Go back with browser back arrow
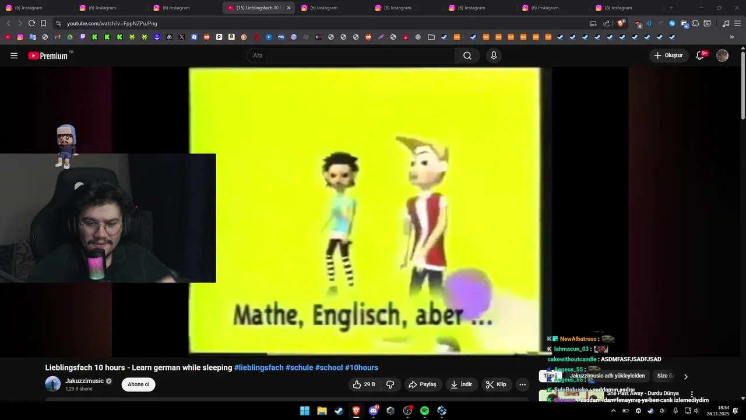The height and width of the screenshot is (420, 746). point(8,23)
